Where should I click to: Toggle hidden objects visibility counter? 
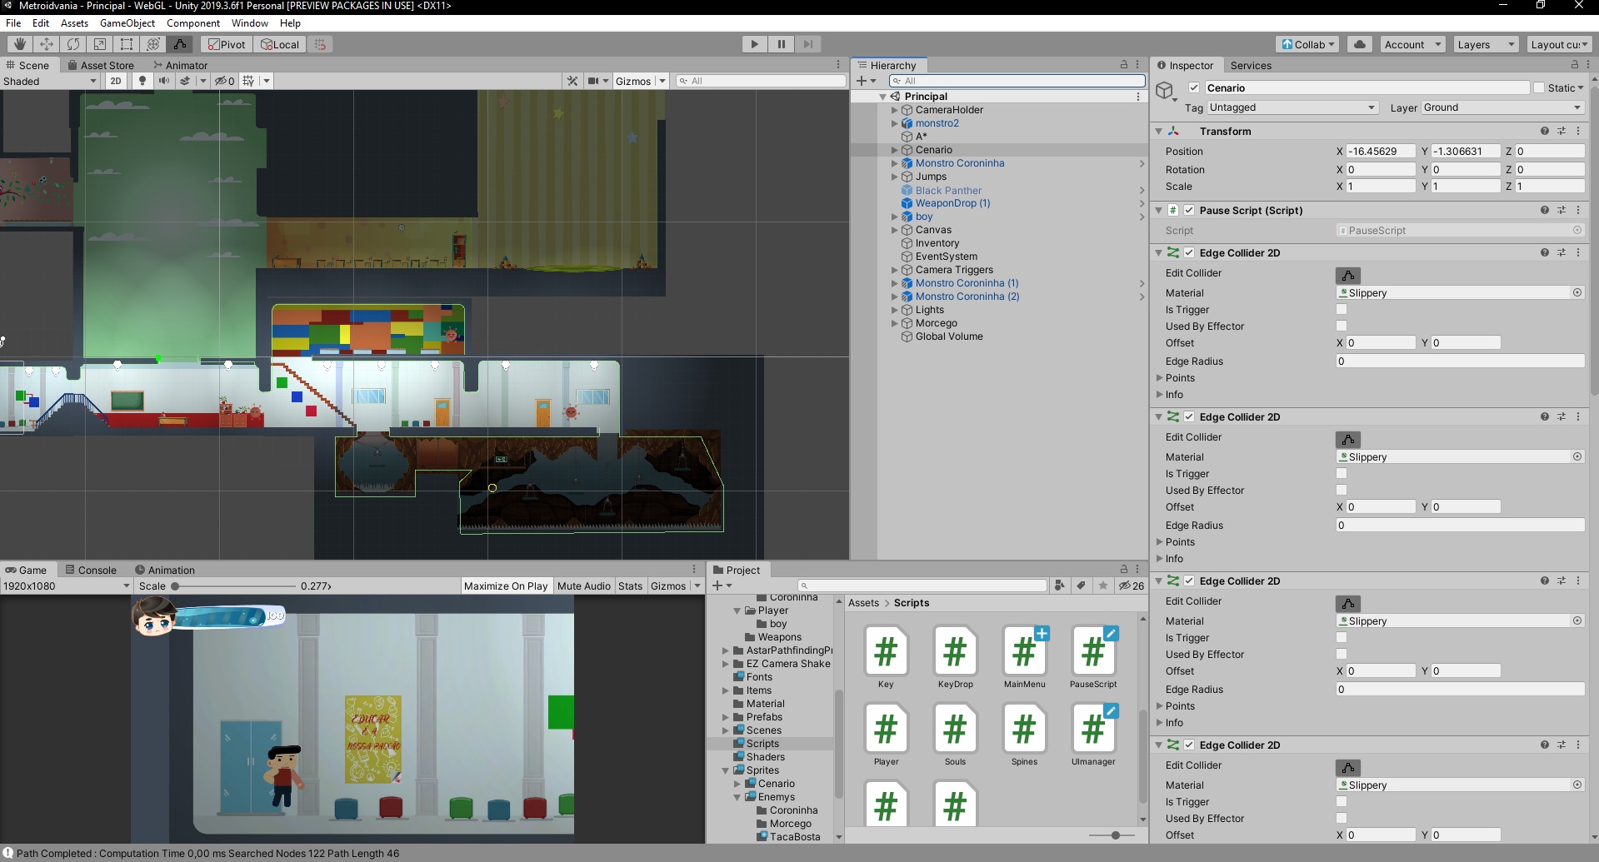225,81
